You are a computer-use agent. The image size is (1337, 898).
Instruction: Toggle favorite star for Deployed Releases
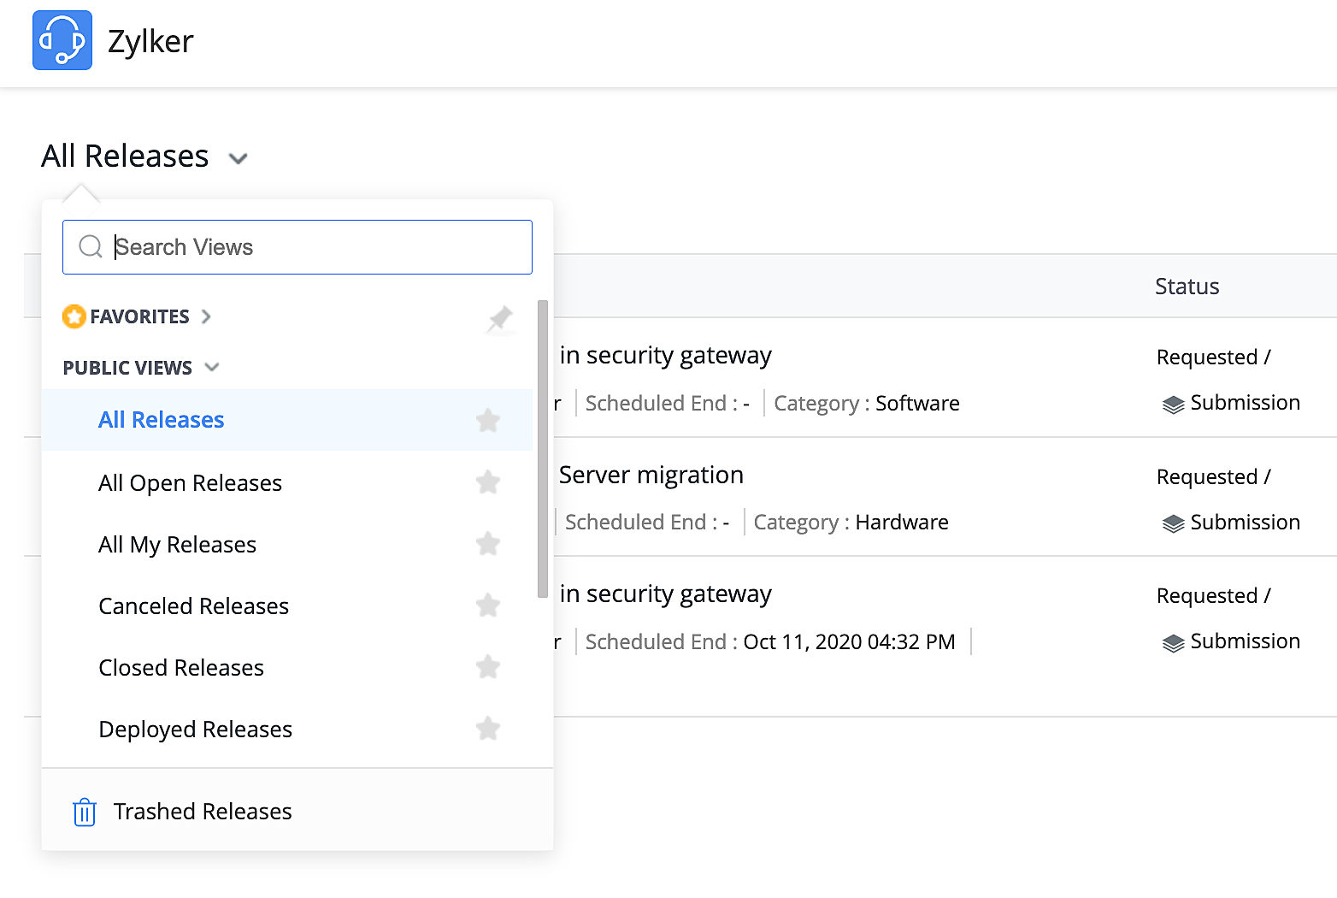(x=488, y=729)
